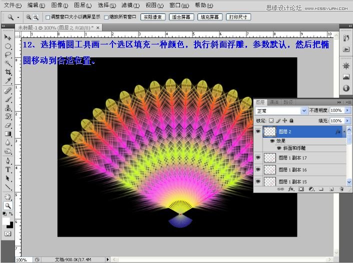Reset default foreground and background colors
This screenshot has height=263, width=353.
(4, 214)
